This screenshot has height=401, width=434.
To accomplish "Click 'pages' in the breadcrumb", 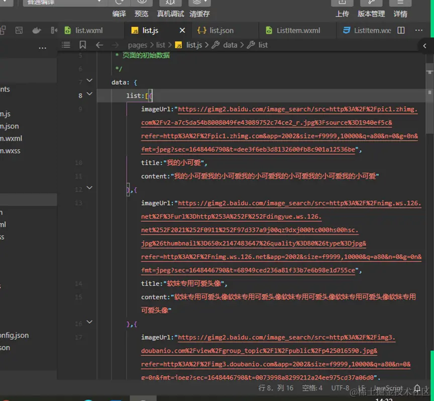I will (137, 45).
